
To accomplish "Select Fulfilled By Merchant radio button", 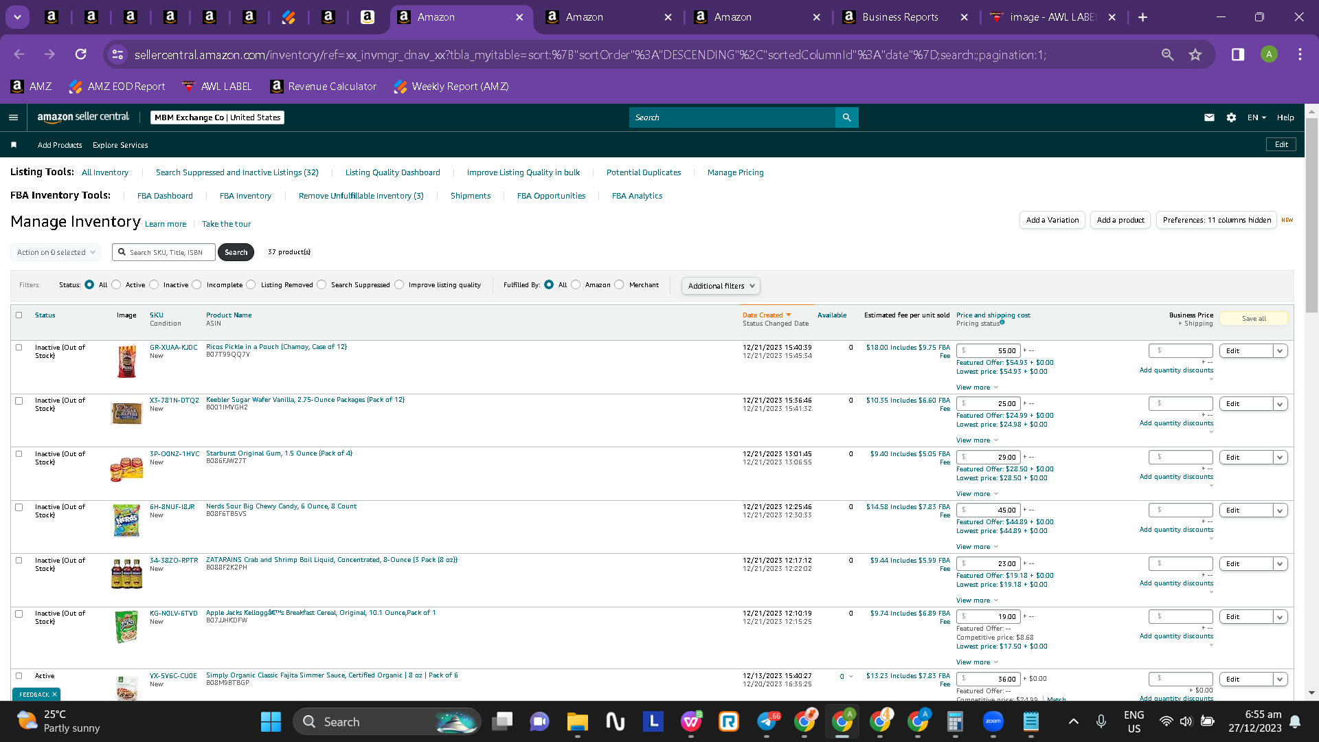I will point(619,284).
